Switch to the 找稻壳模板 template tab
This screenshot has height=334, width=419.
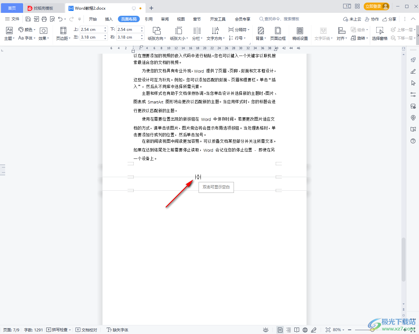(44, 8)
